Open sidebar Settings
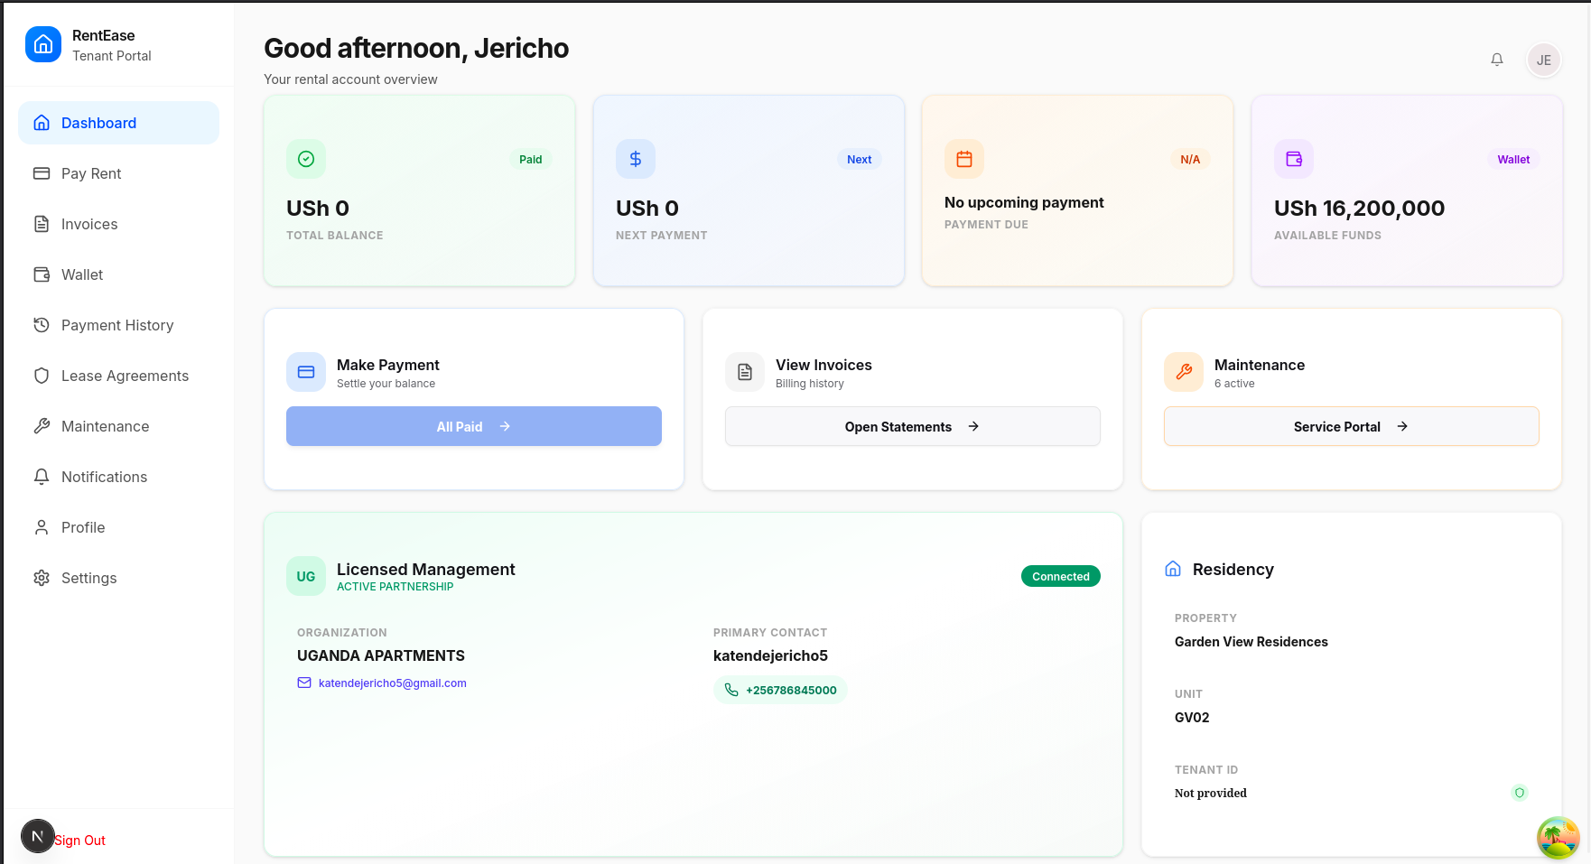 click(88, 578)
